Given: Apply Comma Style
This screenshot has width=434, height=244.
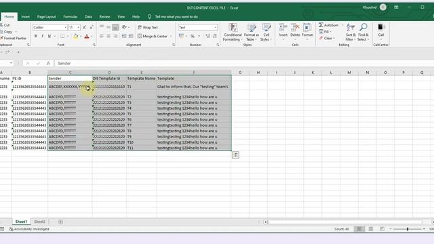Looking at the screenshot, I should point(199,36).
